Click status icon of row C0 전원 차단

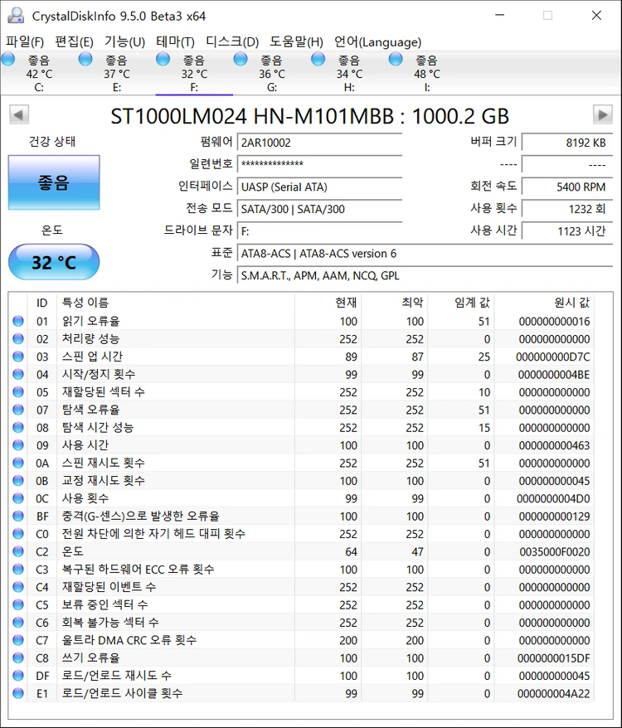[x=18, y=533]
